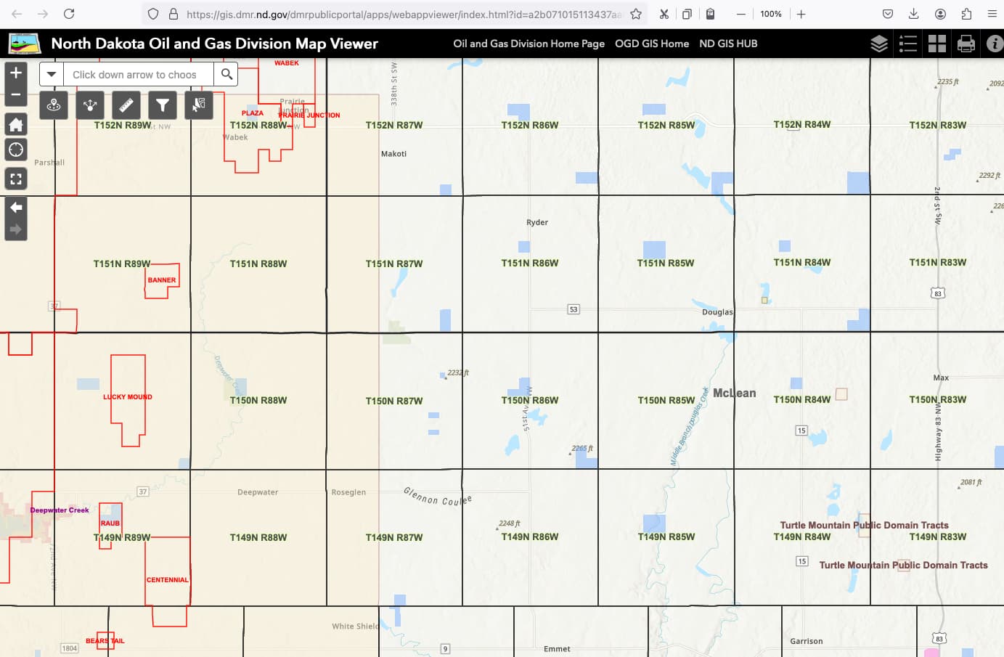Bookmark this page with star icon
Image resolution: width=1004 pixels, height=657 pixels.
tap(636, 14)
